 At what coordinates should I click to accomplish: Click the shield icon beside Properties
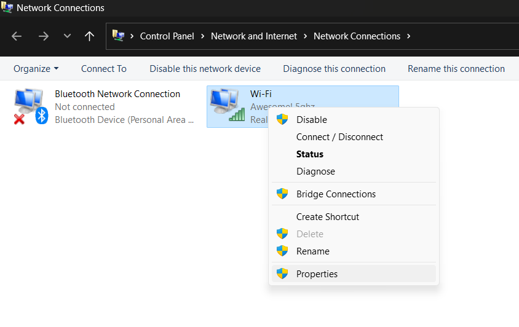tap(282, 274)
